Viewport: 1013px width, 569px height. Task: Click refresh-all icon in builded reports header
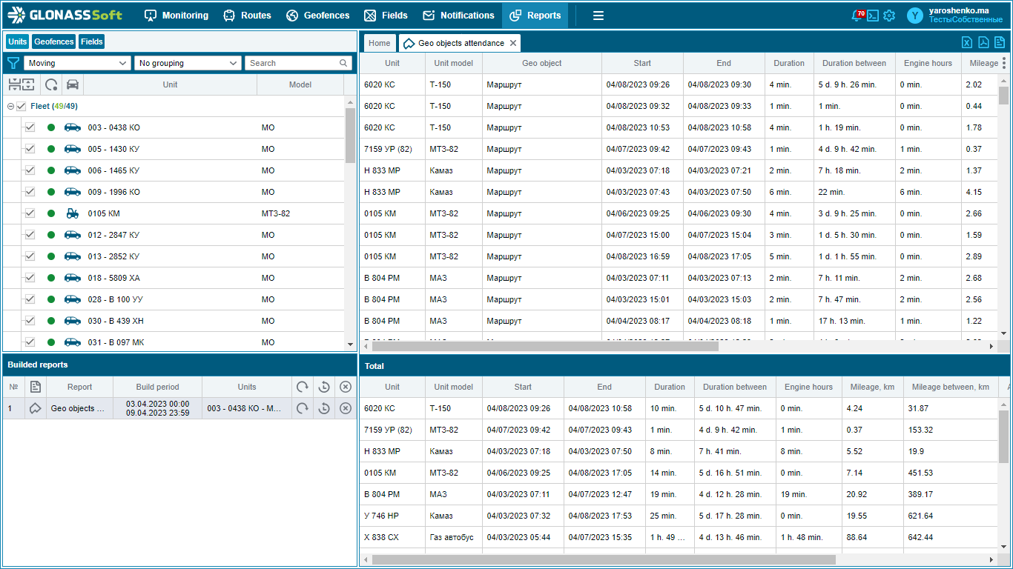coord(302,387)
